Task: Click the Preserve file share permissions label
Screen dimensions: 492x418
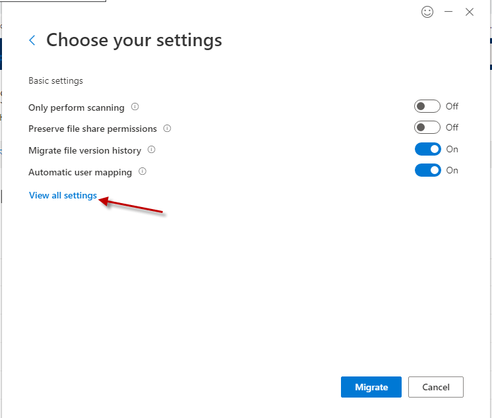Action: [92, 129]
